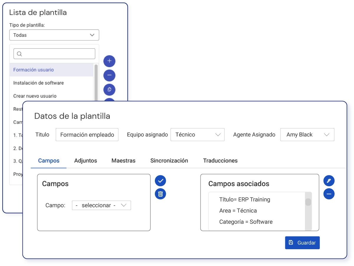
Task: Click the Guardar button
Action: click(302, 243)
